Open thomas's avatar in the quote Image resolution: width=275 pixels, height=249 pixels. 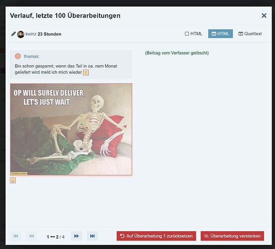[18, 56]
